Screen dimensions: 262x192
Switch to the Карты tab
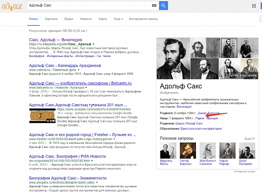point(103,19)
